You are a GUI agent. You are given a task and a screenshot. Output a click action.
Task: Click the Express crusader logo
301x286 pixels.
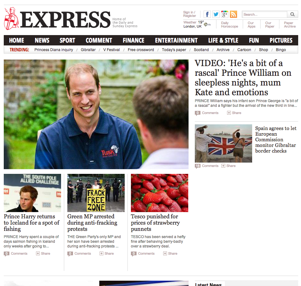(11, 18)
